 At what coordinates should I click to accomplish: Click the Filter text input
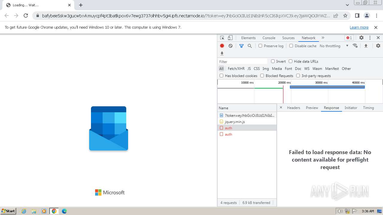tap(243, 62)
